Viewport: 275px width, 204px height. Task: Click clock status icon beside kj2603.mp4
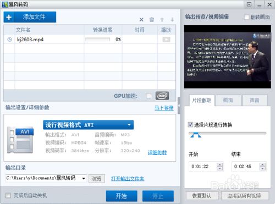(9, 40)
